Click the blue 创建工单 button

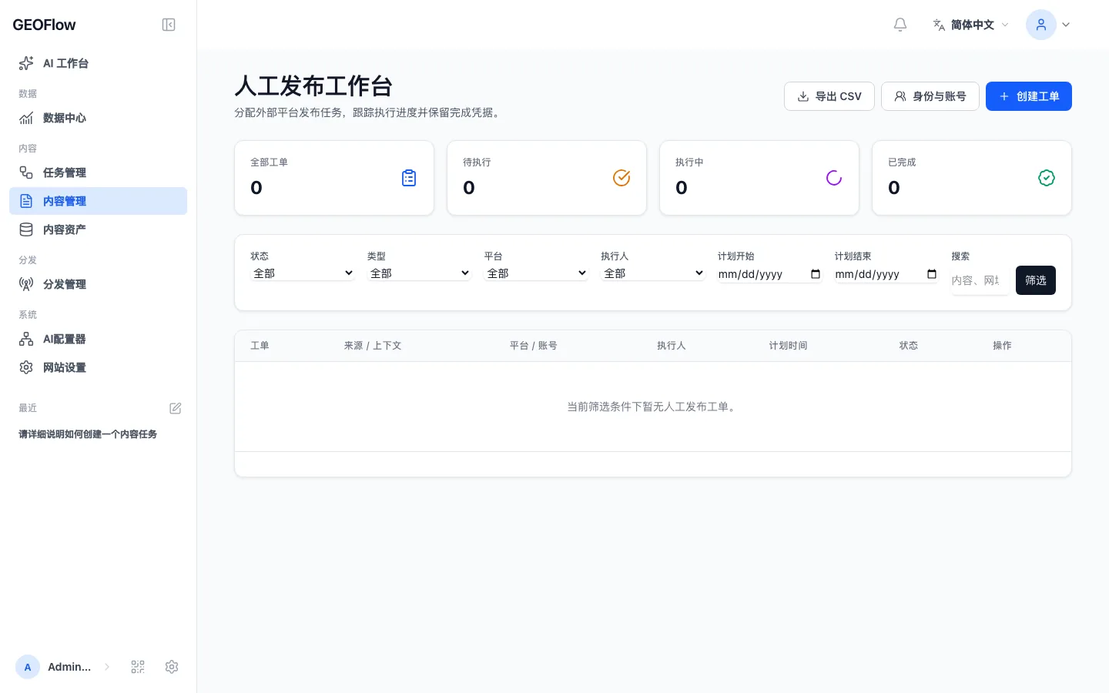click(x=1029, y=96)
